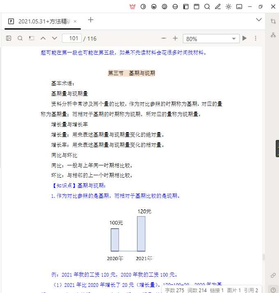This screenshot has height=293, width=279.
Task: Click the page number field showing 101
Action: (72, 38)
